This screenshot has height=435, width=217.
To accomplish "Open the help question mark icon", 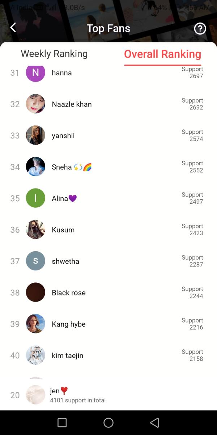I will pyautogui.click(x=200, y=29).
